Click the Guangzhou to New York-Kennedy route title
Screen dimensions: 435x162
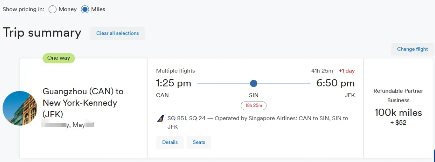point(83,103)
